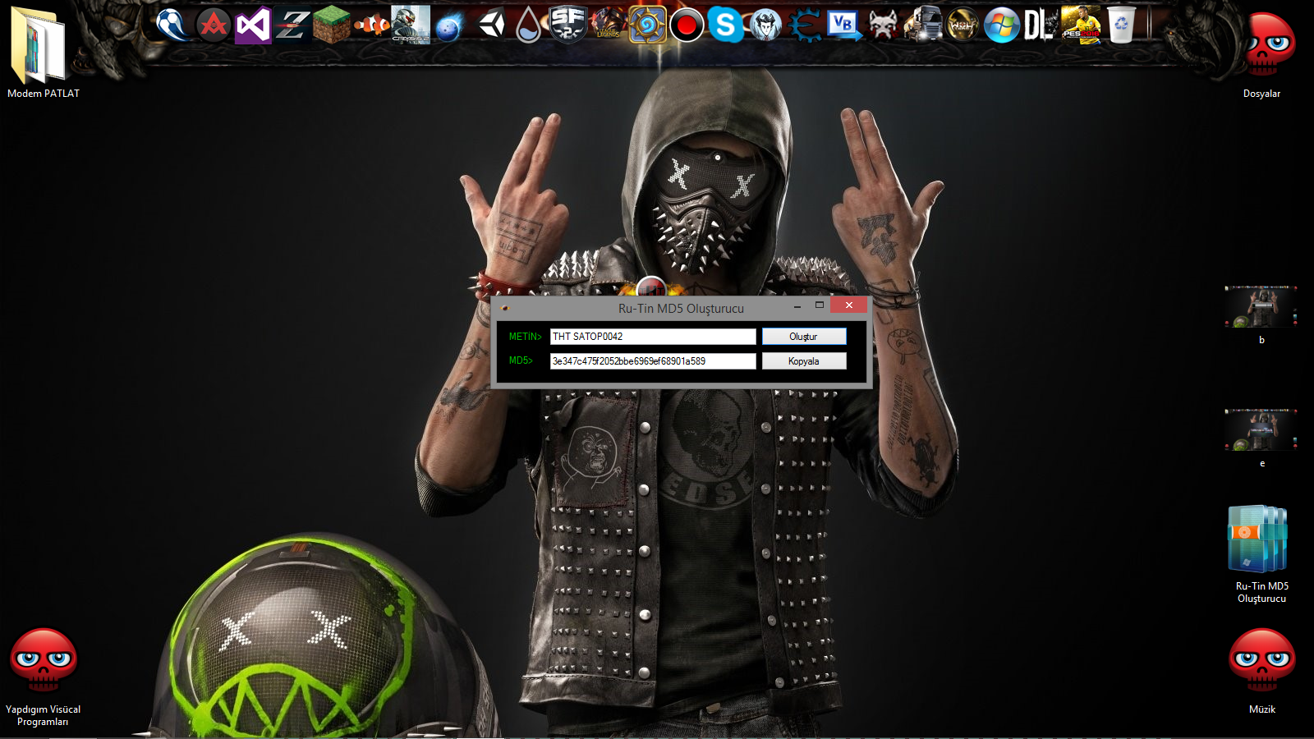Maximize the Ru-Tin MD5 Oluşturucu window

click(819, 305)
